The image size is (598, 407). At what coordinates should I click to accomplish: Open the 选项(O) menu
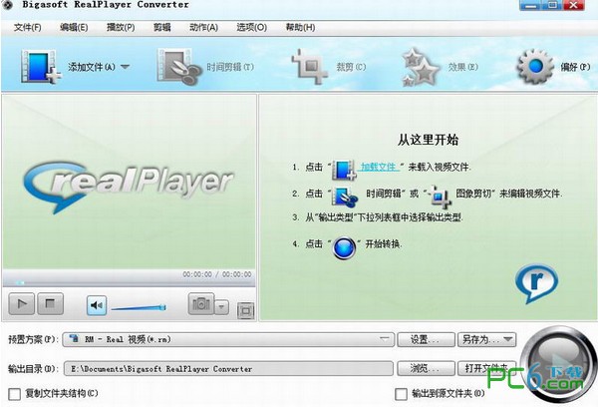coord(252,28)
